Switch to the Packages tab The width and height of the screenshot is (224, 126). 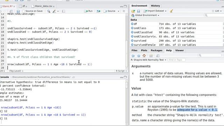click(x=156, y=50)
